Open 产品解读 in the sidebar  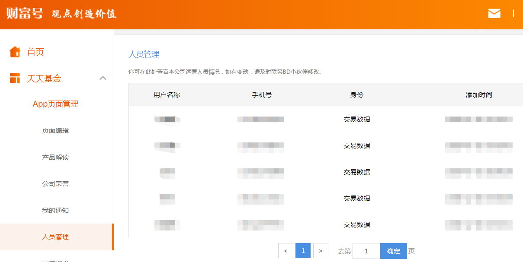pyautogui.click(x=55, y=158)
